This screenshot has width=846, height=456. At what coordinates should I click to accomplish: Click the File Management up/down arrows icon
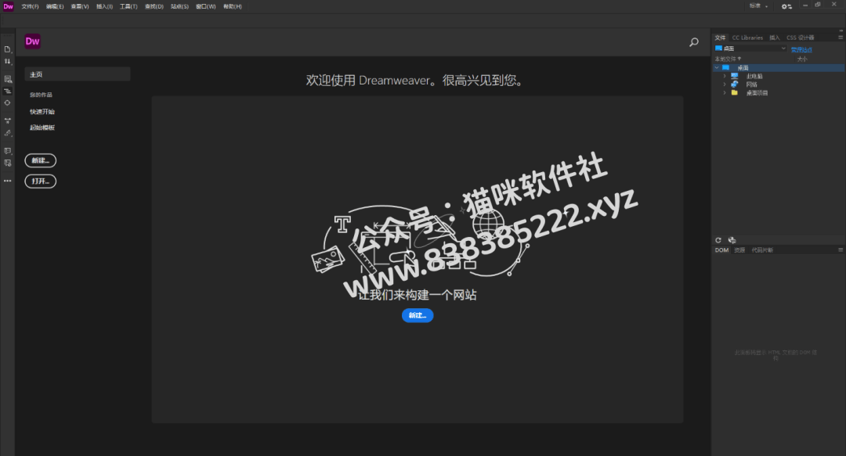point(8,62)
